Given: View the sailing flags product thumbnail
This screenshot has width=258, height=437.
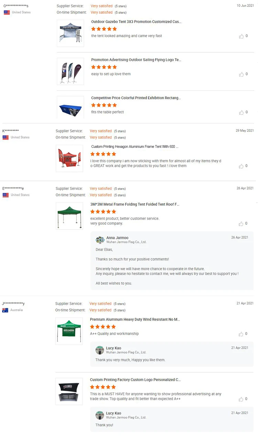Looking at the screenshot, I should pos(70,71).
